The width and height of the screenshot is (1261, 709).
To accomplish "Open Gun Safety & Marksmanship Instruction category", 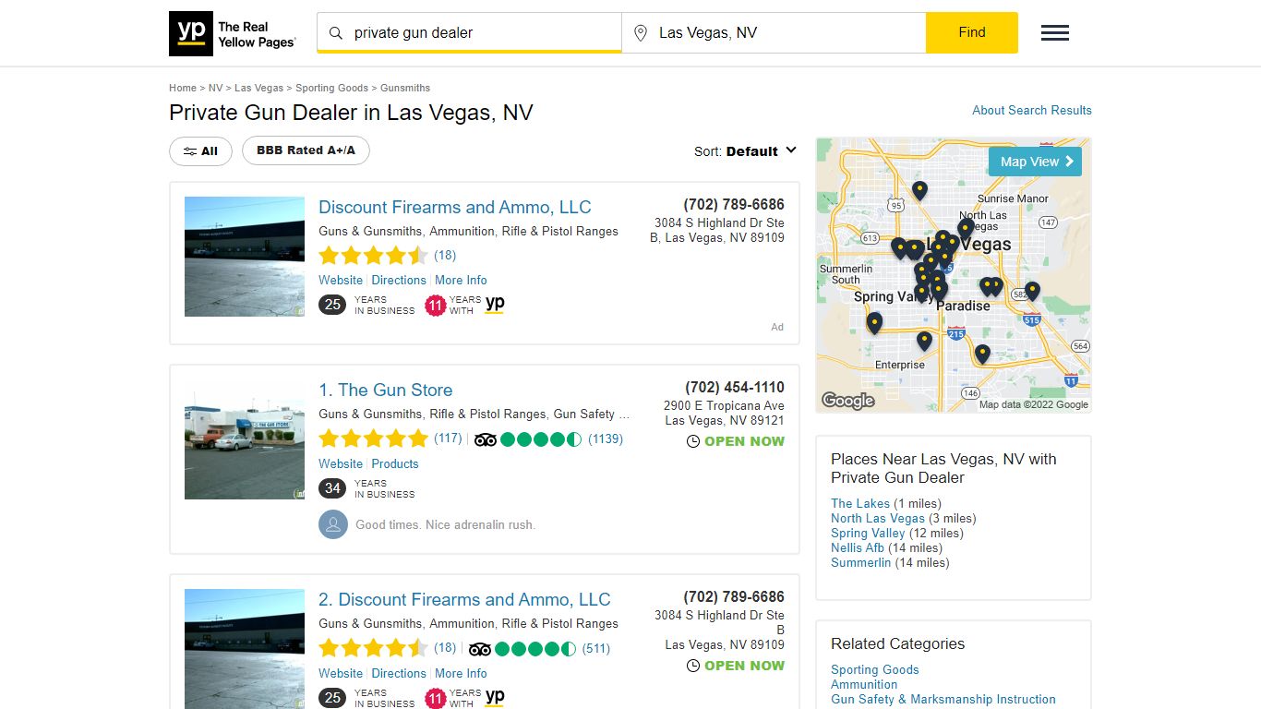I will [943, 699].
